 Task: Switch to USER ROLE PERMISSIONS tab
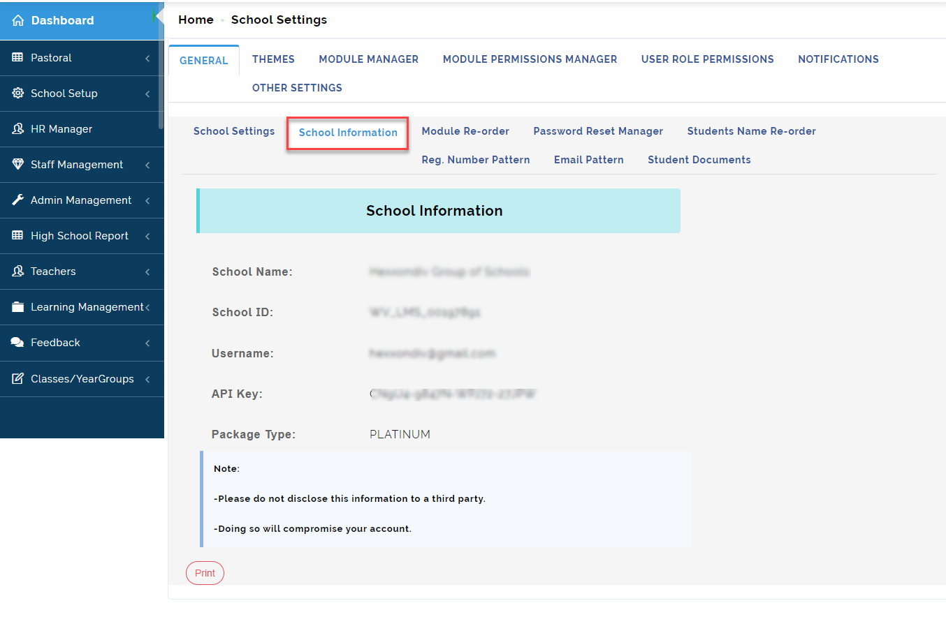coord(708,59)
